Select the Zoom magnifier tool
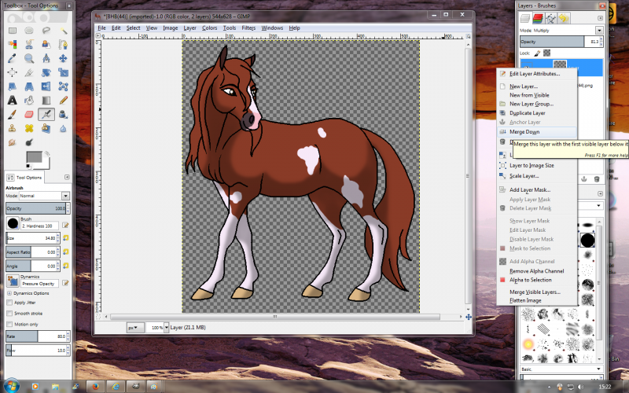The width and height of the screenshot is (629, 393). [29, 58]
